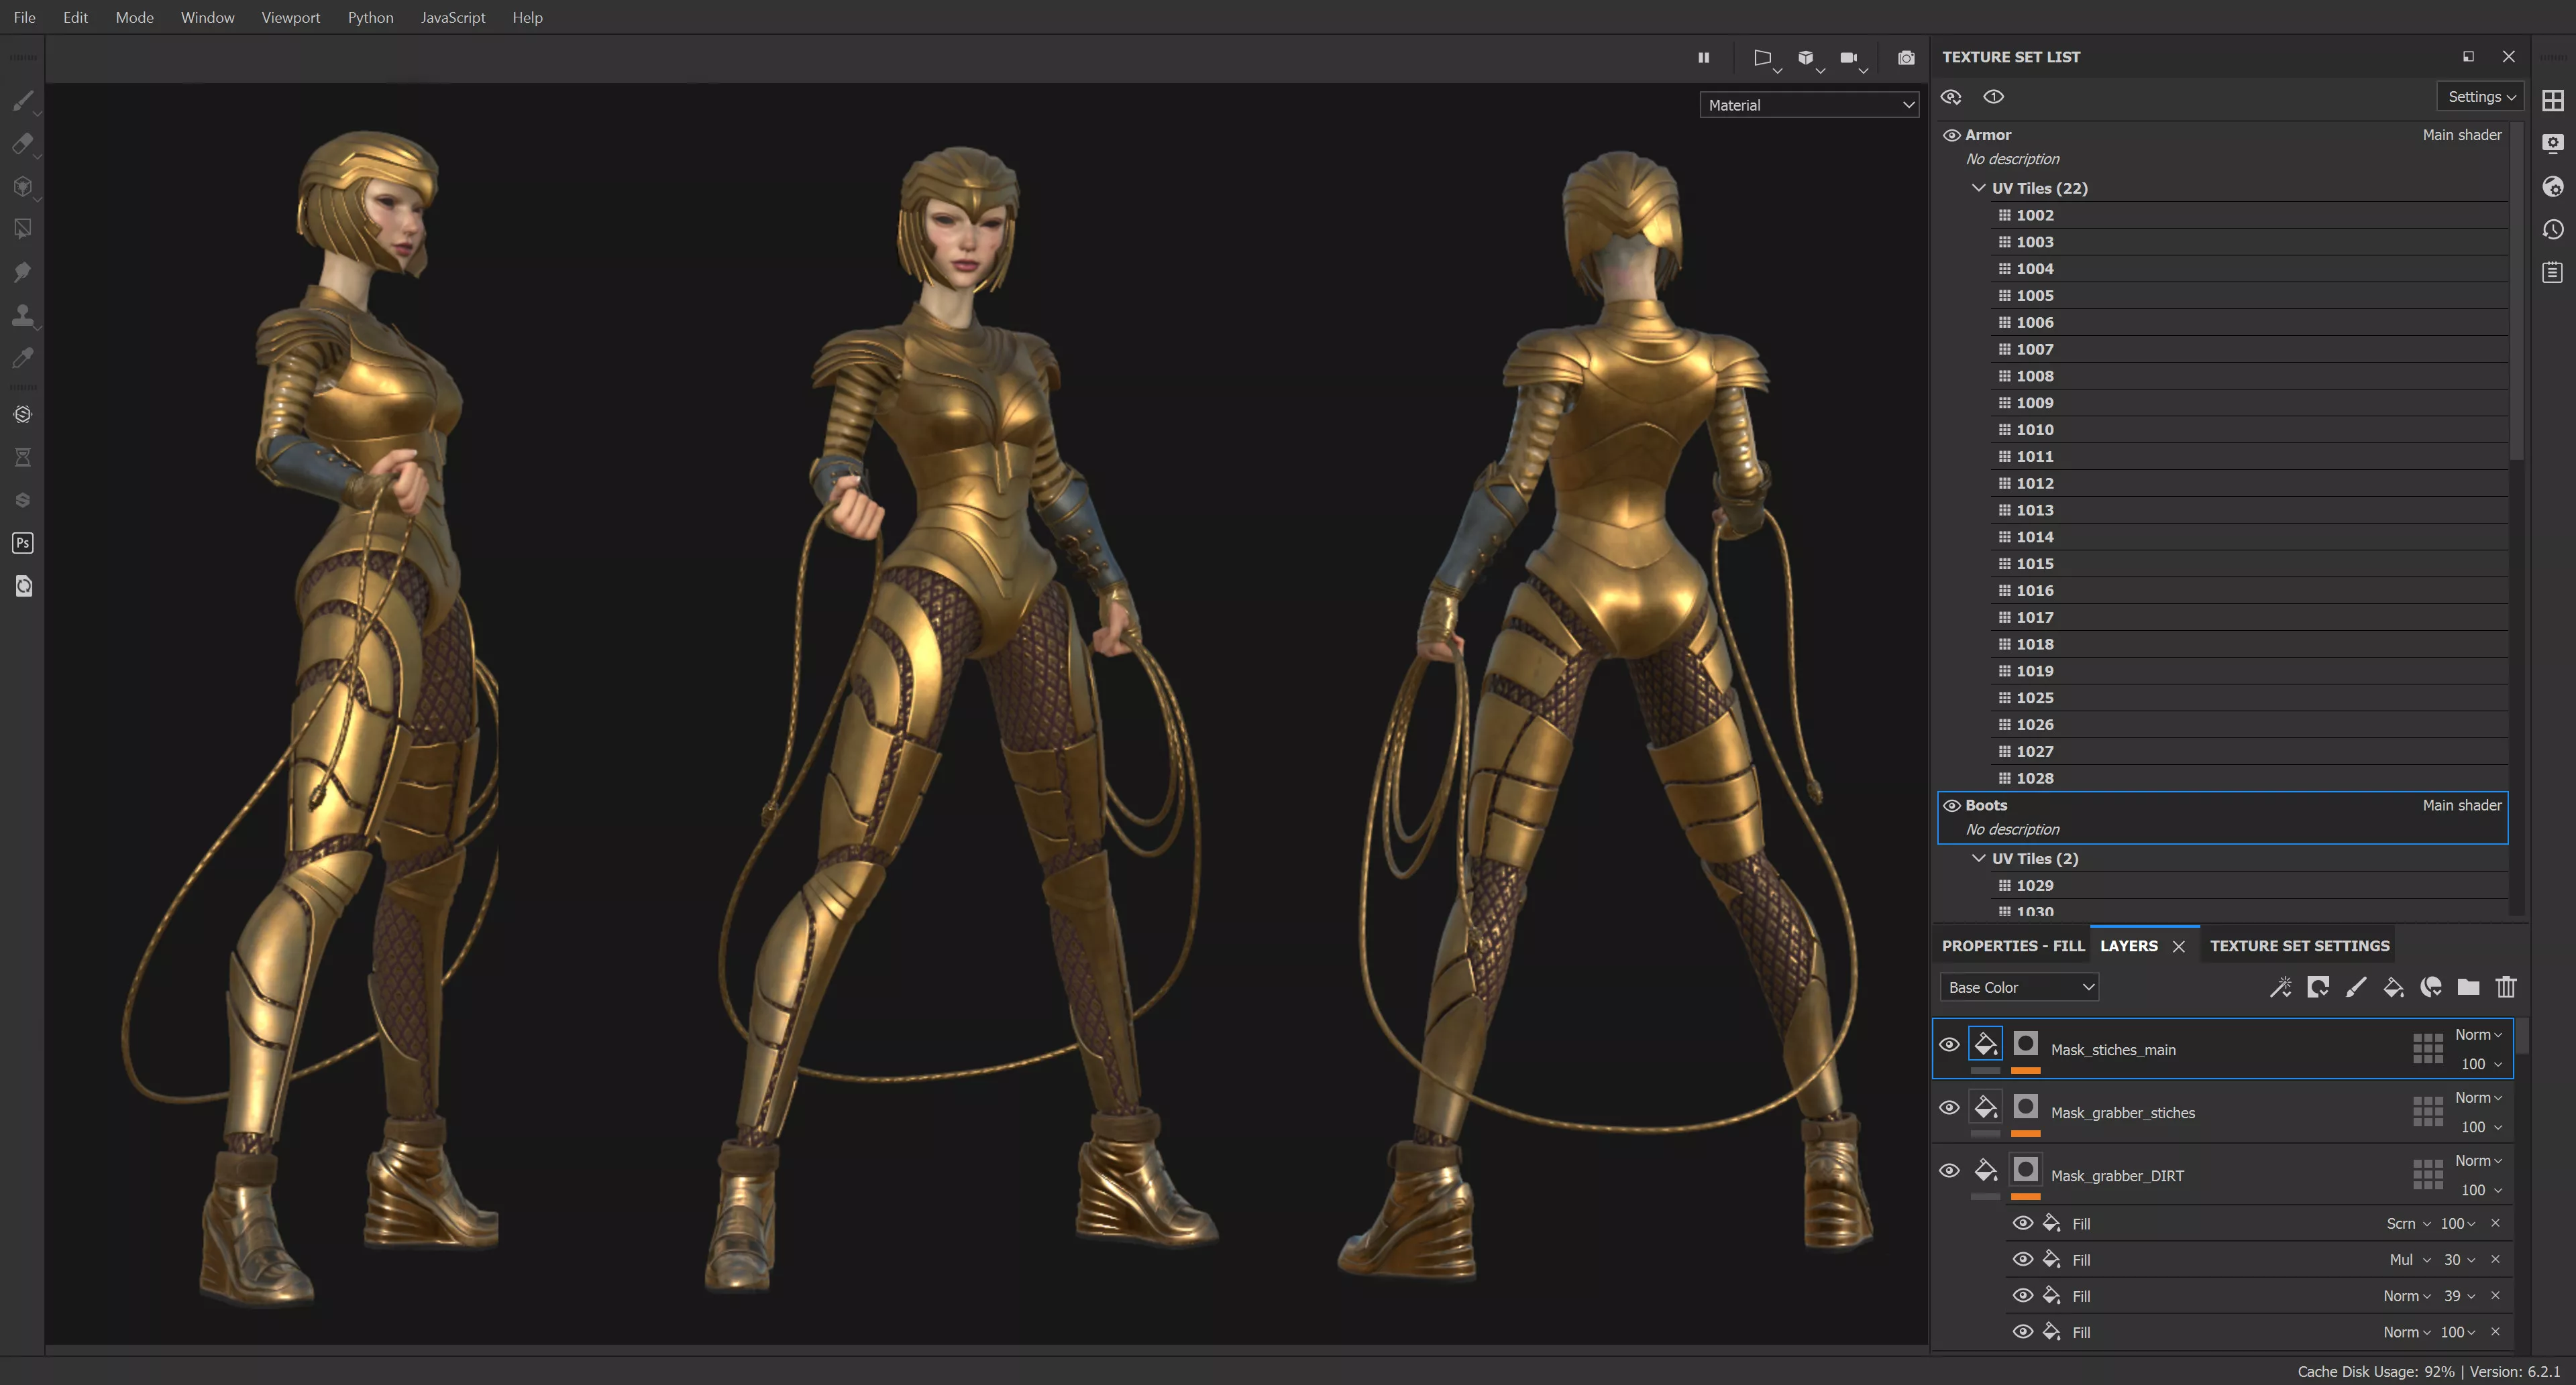
Task: Hide the Mul fill effect
Action: pos(2022,1259)
